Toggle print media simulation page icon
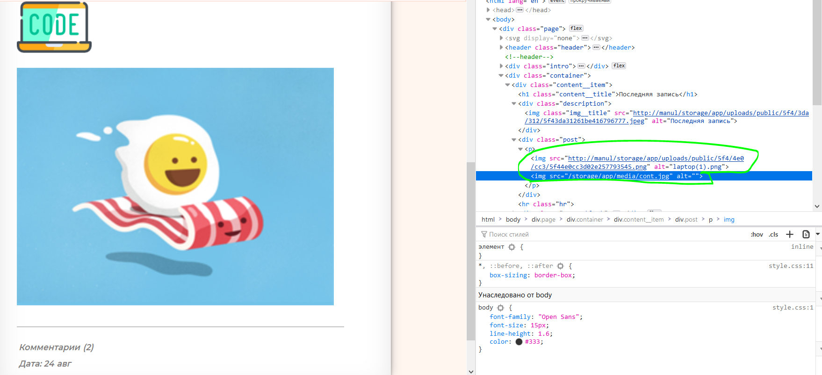The width and height of the screenshot is (822, 375). [806, 234]
